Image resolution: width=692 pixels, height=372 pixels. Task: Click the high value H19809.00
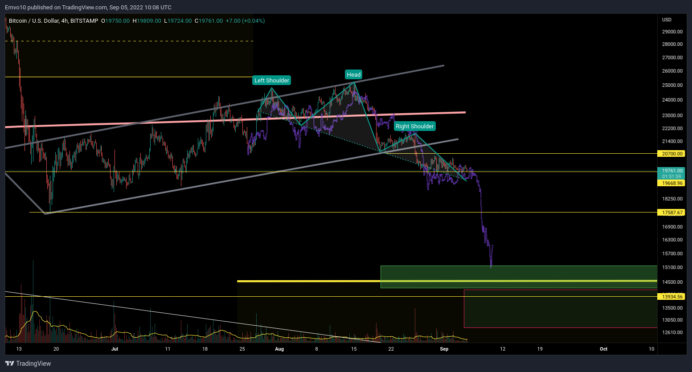point(147,21)
